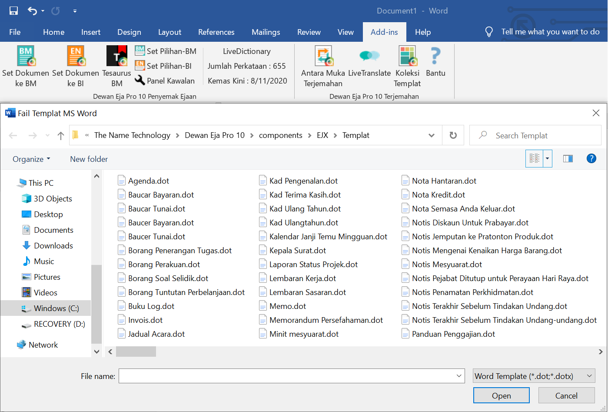Click the Cancel button
The height and width of the screenshot is (412, 608).
click(x=566, y=395)
